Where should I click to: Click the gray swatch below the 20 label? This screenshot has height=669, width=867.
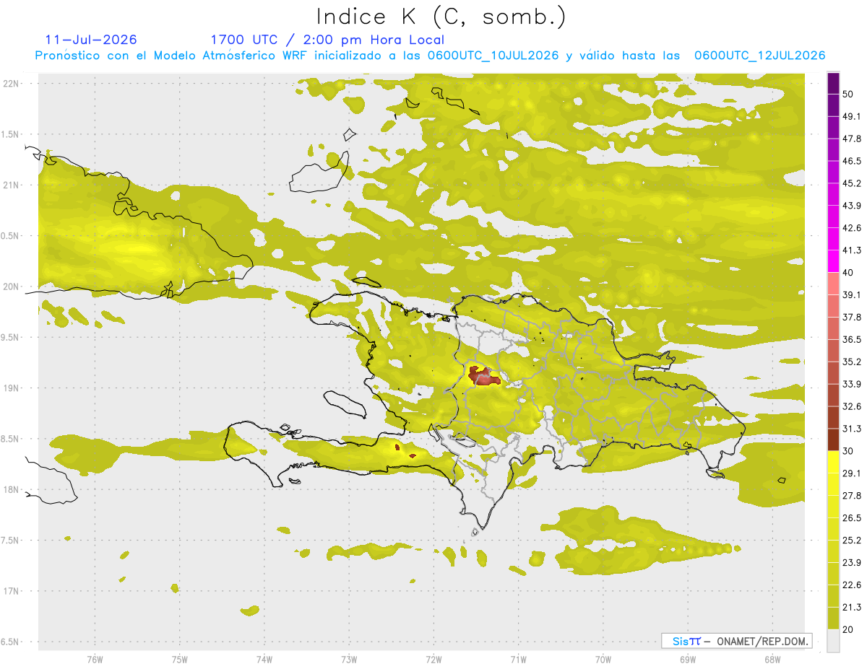pyautogui.click(x=834, y=640)
